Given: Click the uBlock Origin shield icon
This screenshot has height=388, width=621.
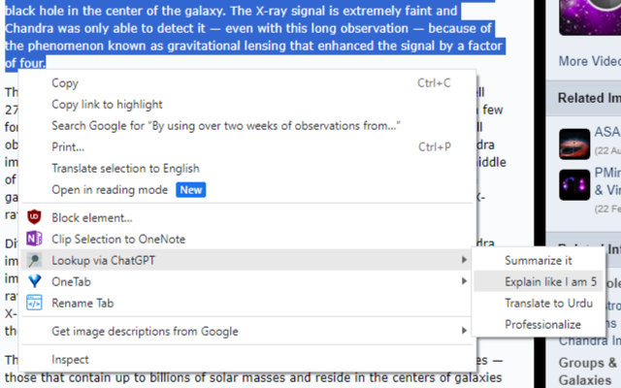Looking at the screenshot, I should [34, 217].
